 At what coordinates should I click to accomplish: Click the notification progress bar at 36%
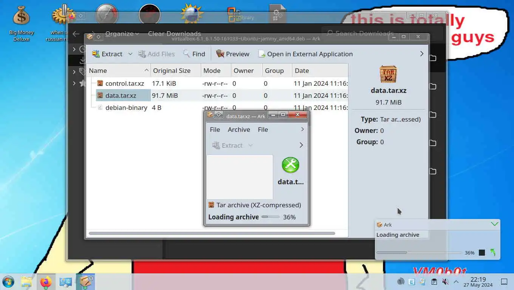(x=419, y=253)
